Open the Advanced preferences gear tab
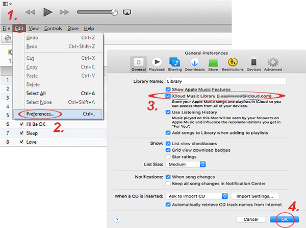The width and height of the screenshot is (306, 228). [273, 64]
